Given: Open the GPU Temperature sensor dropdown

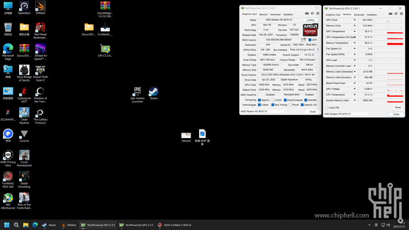Looking at the screenshot, I should 354,31.
